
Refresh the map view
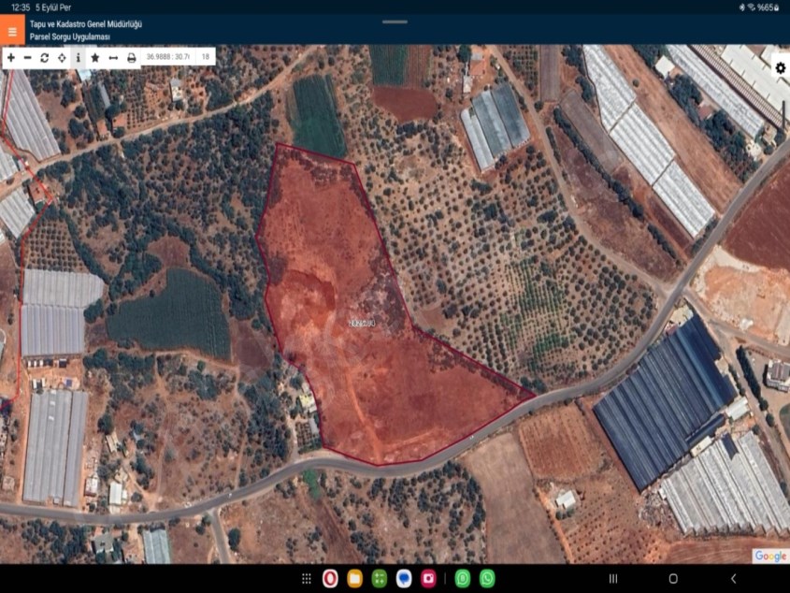coord(44,57)
